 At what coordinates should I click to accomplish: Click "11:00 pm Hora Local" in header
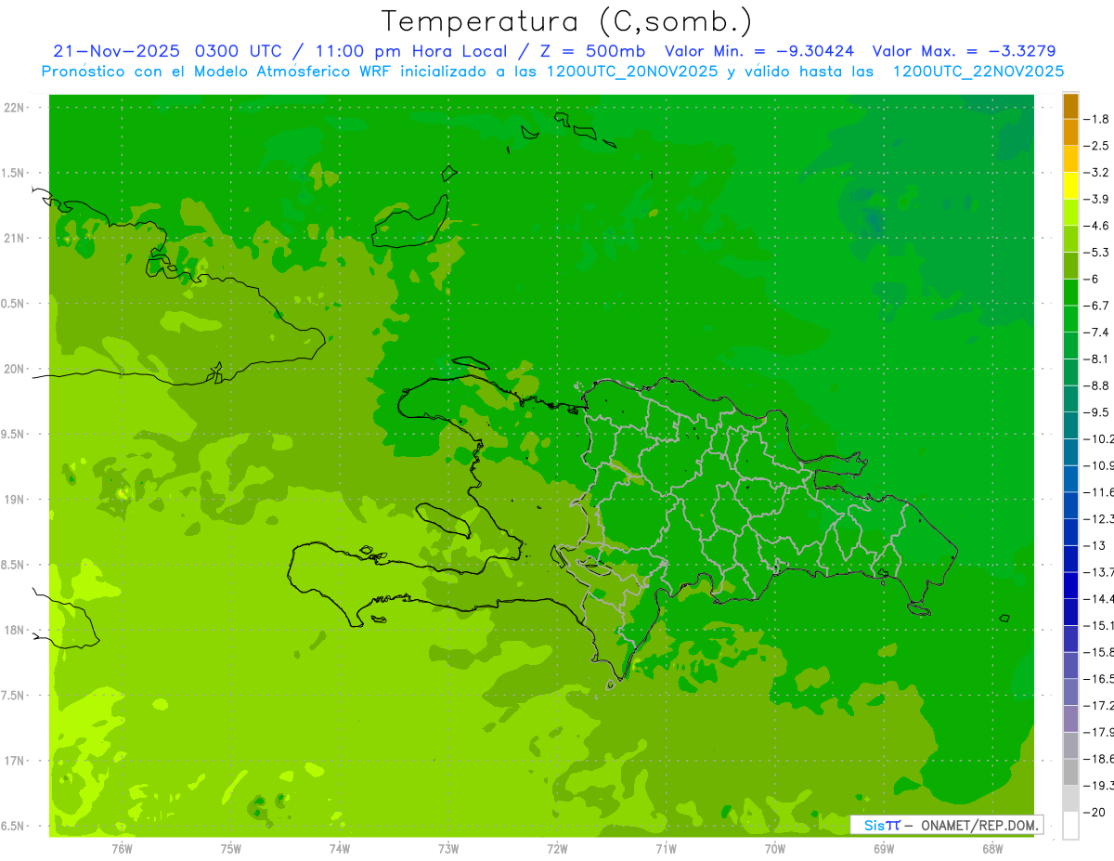point(412,51)
